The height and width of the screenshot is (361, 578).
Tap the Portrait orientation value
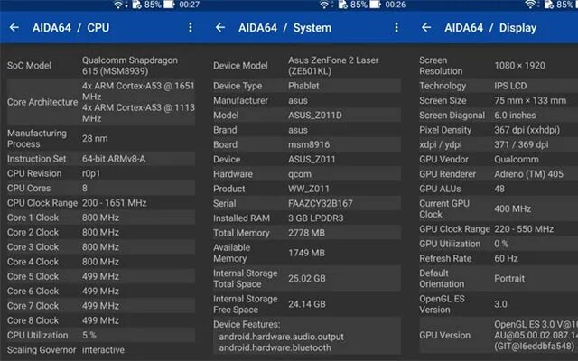tap(509, 279)
